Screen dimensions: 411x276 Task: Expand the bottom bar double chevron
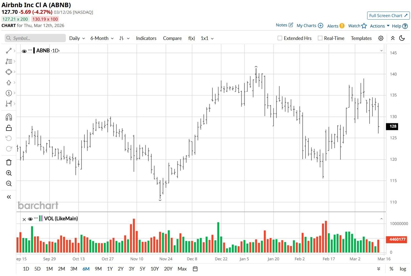(x=379, y=269)
